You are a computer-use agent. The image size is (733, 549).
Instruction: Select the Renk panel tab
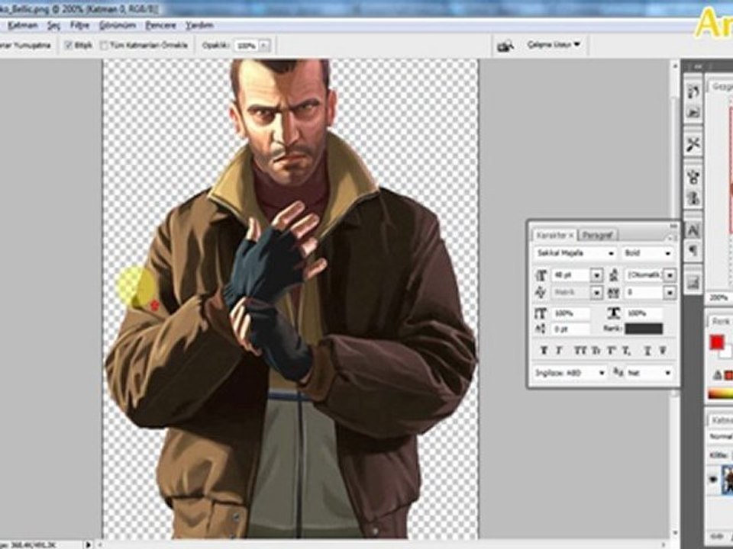click(x=720, y=322)
